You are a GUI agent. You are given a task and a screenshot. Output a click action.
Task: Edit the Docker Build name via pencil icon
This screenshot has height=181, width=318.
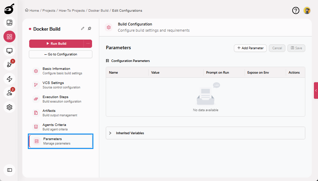pos(82,29)
